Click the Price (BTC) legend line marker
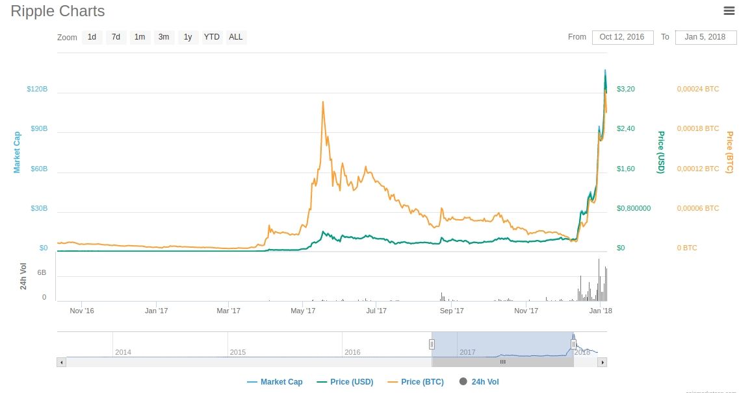752x393 pixels. point(392,381)
